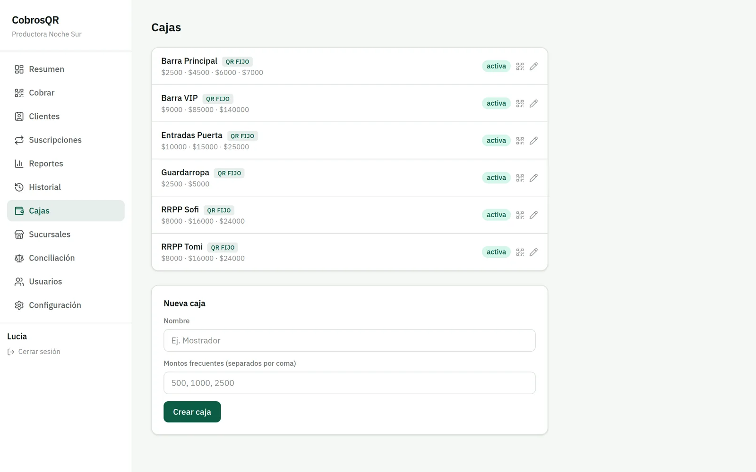The image size is (756, 472).
Task: Navigate to Suscripciones
Action: tap(66, 140)
